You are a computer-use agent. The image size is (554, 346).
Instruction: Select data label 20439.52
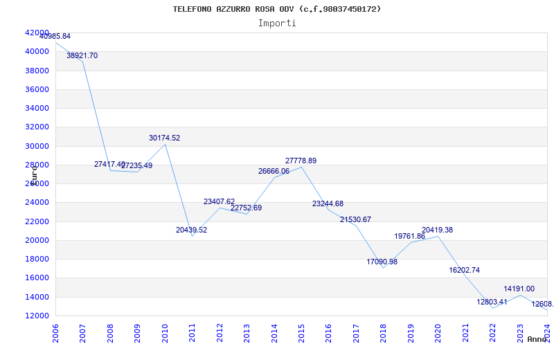coord(192,230)
